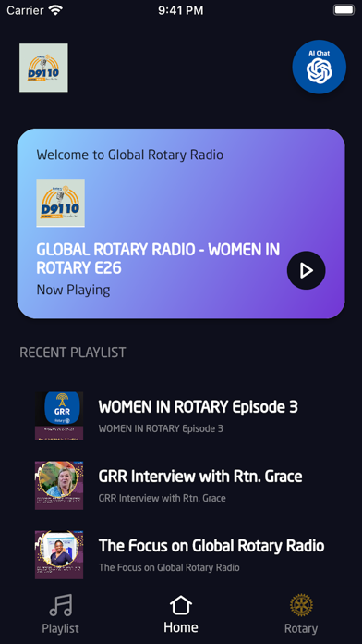Open The Focus on Global Rotary Radio title

click(211, 546)
